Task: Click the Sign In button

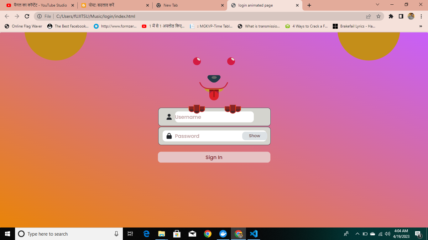Action: 214,157
